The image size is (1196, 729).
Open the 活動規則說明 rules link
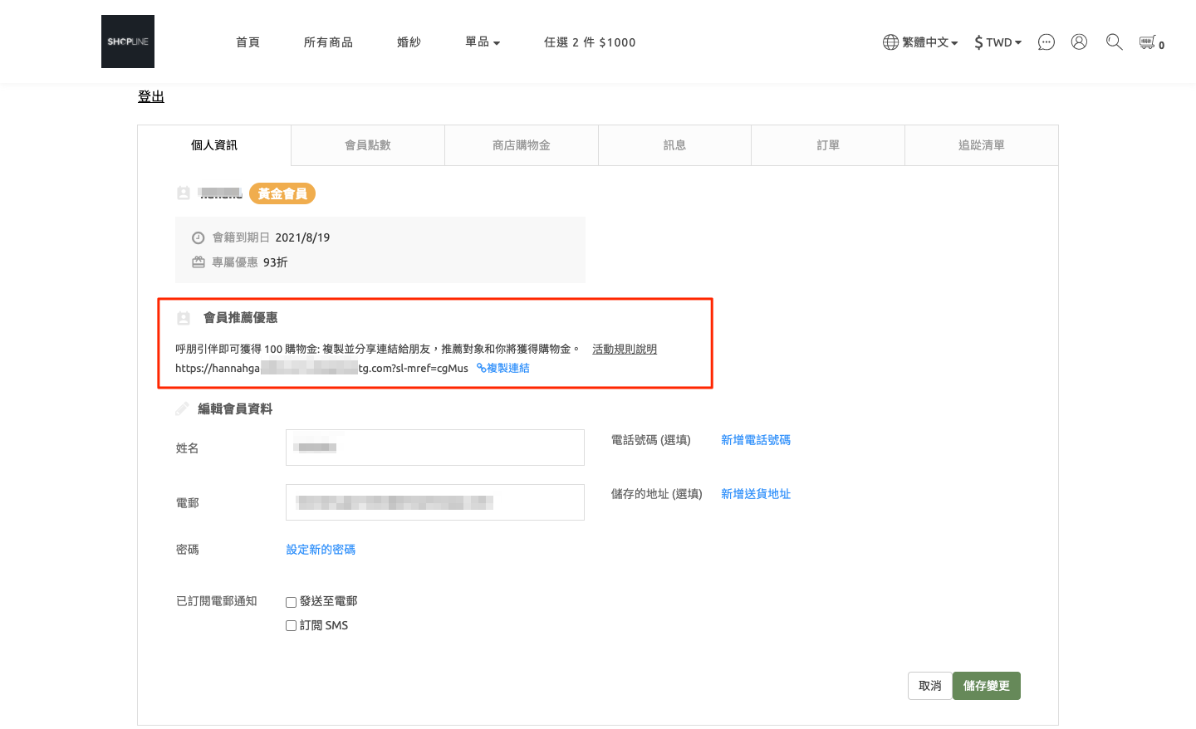click(624, 349)
